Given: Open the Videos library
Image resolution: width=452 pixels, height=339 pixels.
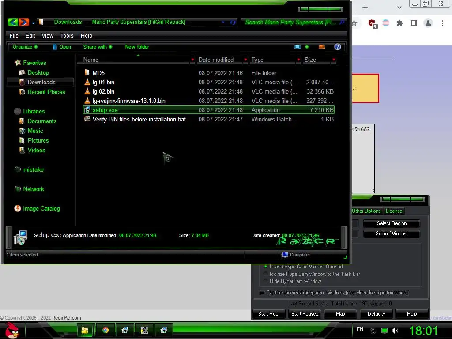Looking at the screenshot, I should (36, 150).
